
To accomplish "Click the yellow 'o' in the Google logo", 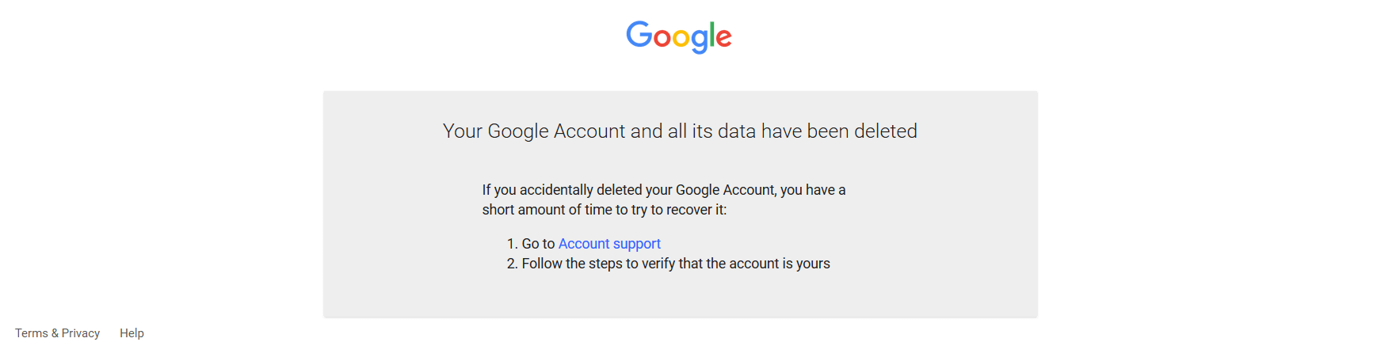I will click(x=681, y=39).
